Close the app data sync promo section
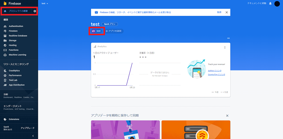The height and width of the screenshot is (139, 283). (x=227, y=116)
